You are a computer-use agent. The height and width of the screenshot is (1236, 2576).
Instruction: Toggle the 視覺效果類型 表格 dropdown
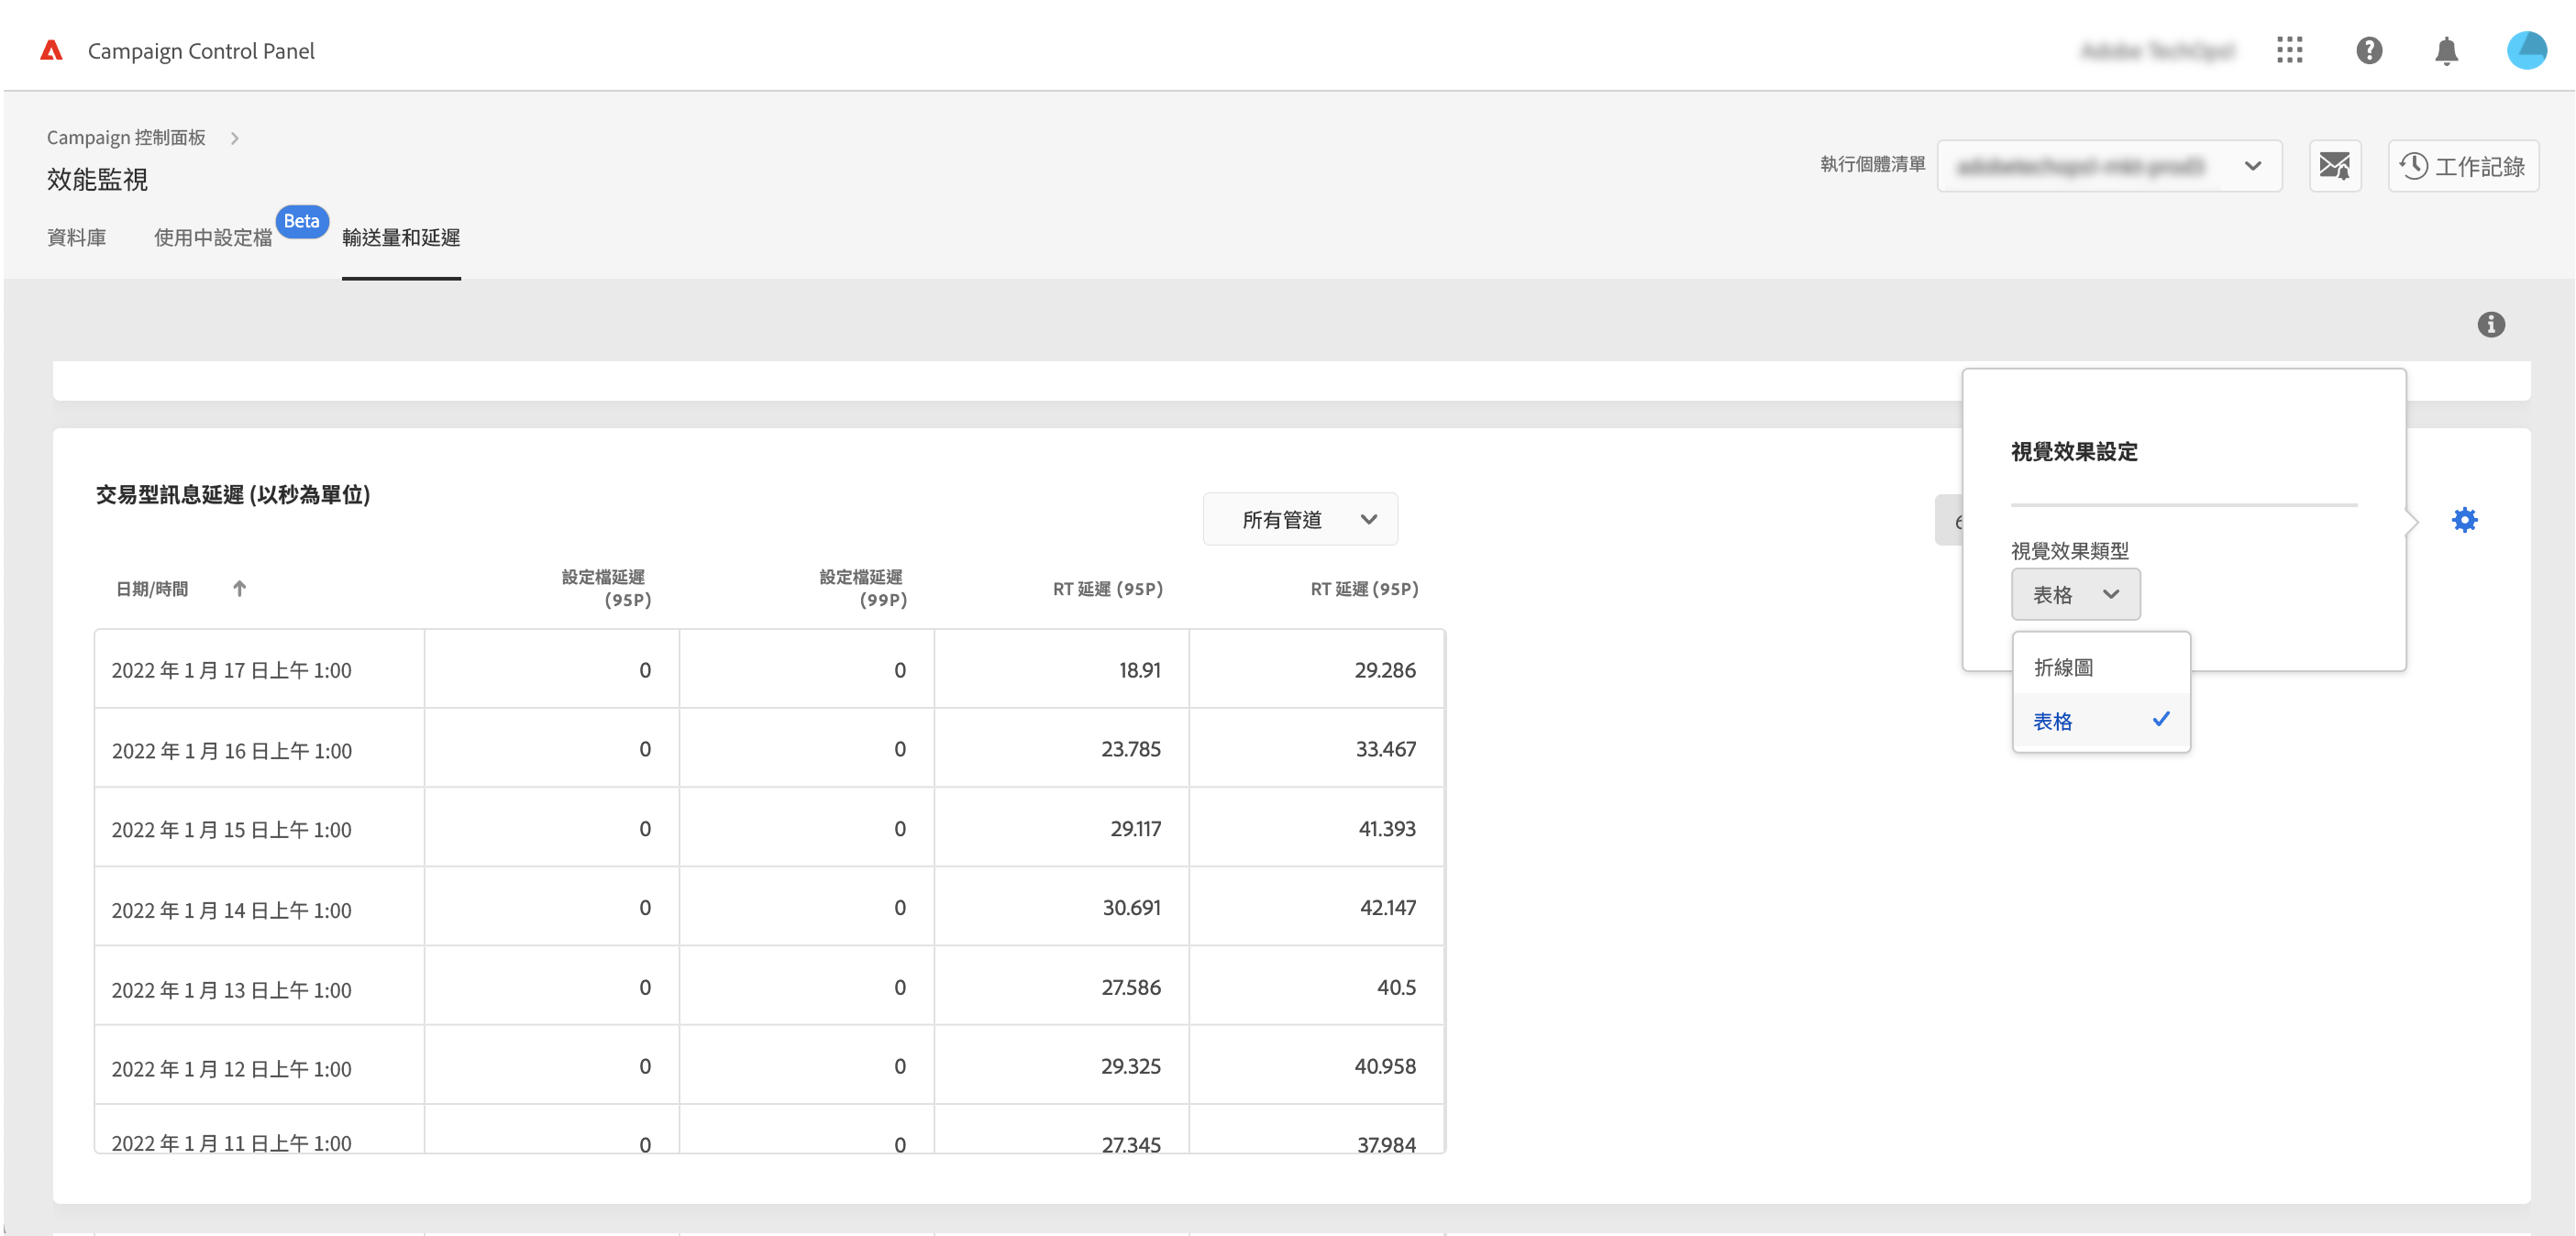[2075, 595]
